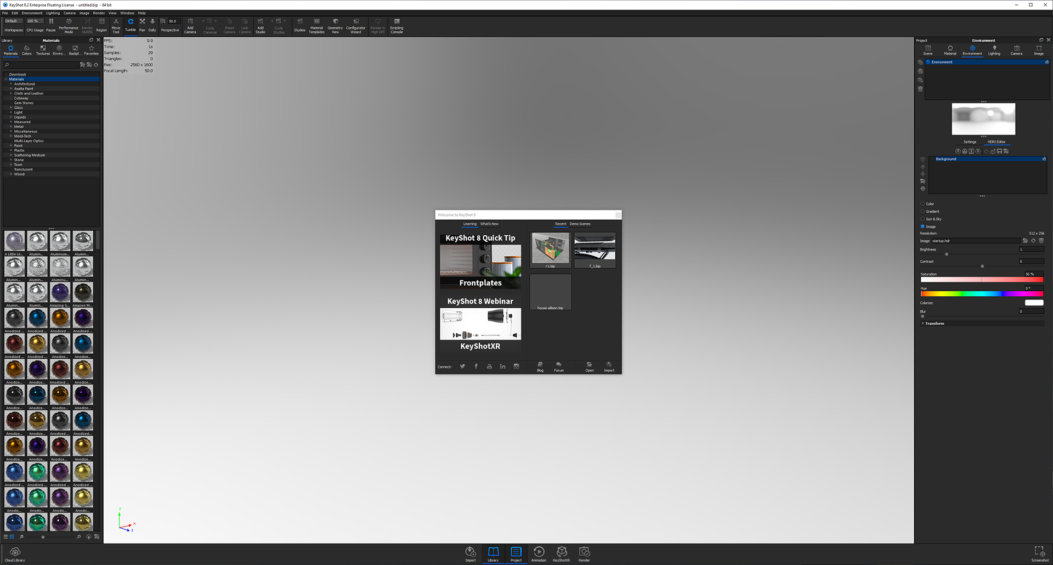Switch to Textures tab in Library
Viewport: 1053px width, 565px height.
(x=43, y=50)
